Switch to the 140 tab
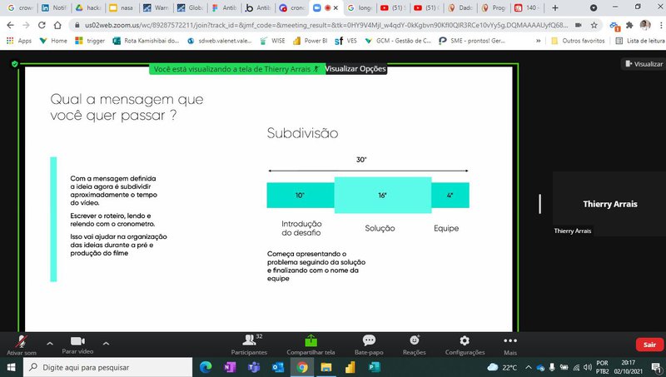 (x=527, y=7)
